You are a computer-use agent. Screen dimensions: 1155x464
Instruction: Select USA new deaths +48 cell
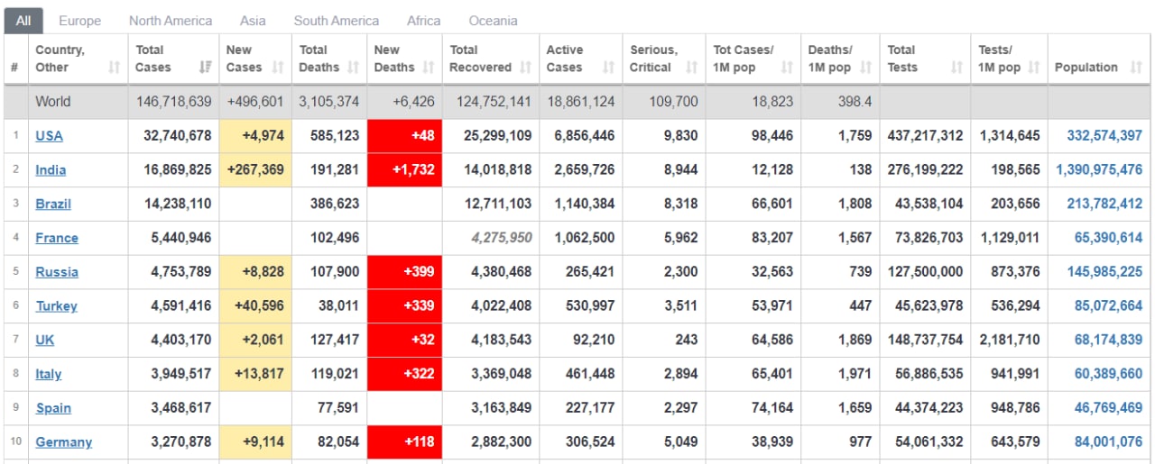404,136
